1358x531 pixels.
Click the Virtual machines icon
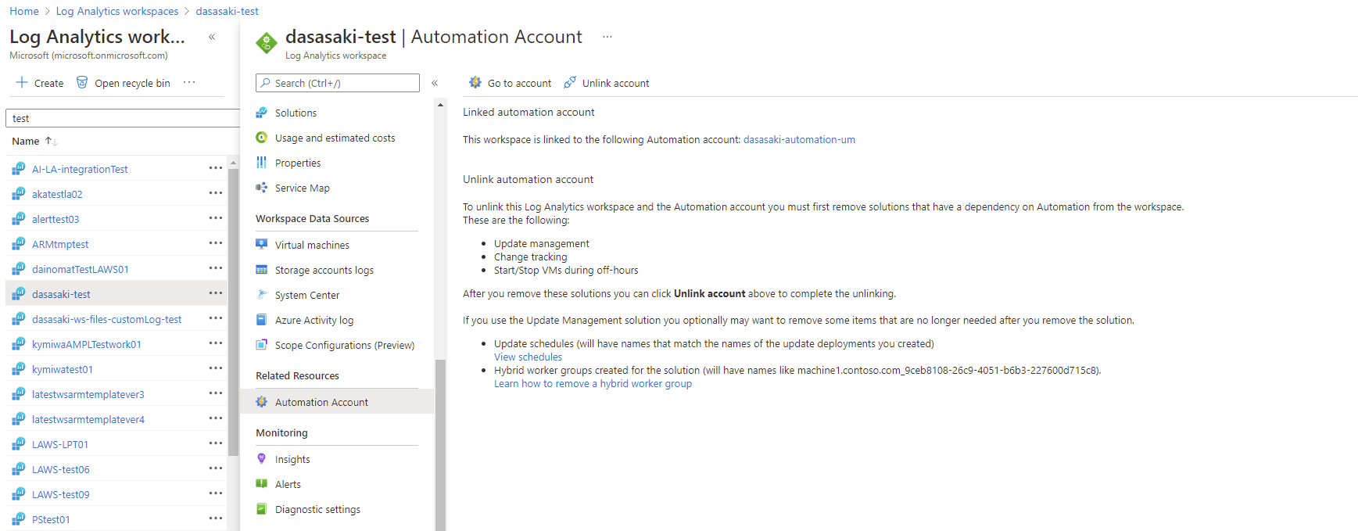pos(262,245)
